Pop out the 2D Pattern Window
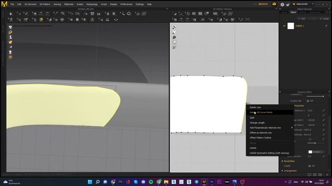This screenshot has height=186, width=332. 276,9
